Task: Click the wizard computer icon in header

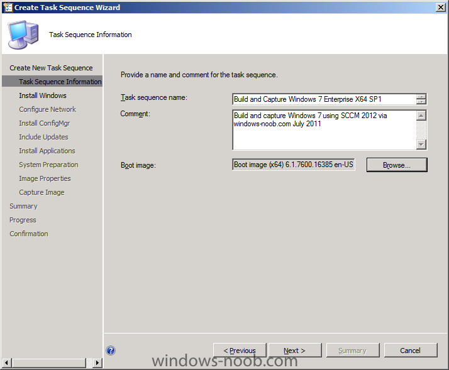Action: (23, 35)
